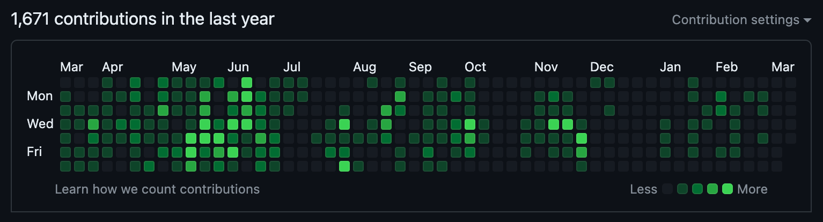Click the 'Oct' month label
Screen dimensions: 823x222
coord(475,67)
